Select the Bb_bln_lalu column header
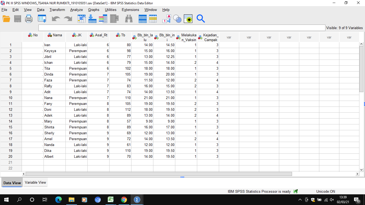This screenshot has width=365, height=205. (x=142, y=37)
